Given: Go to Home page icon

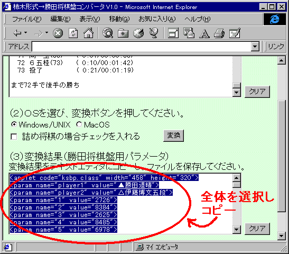Looking at the screenshot, I should click(x=89, y=33).
